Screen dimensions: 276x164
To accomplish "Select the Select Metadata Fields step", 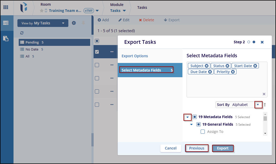I will 146,70.
